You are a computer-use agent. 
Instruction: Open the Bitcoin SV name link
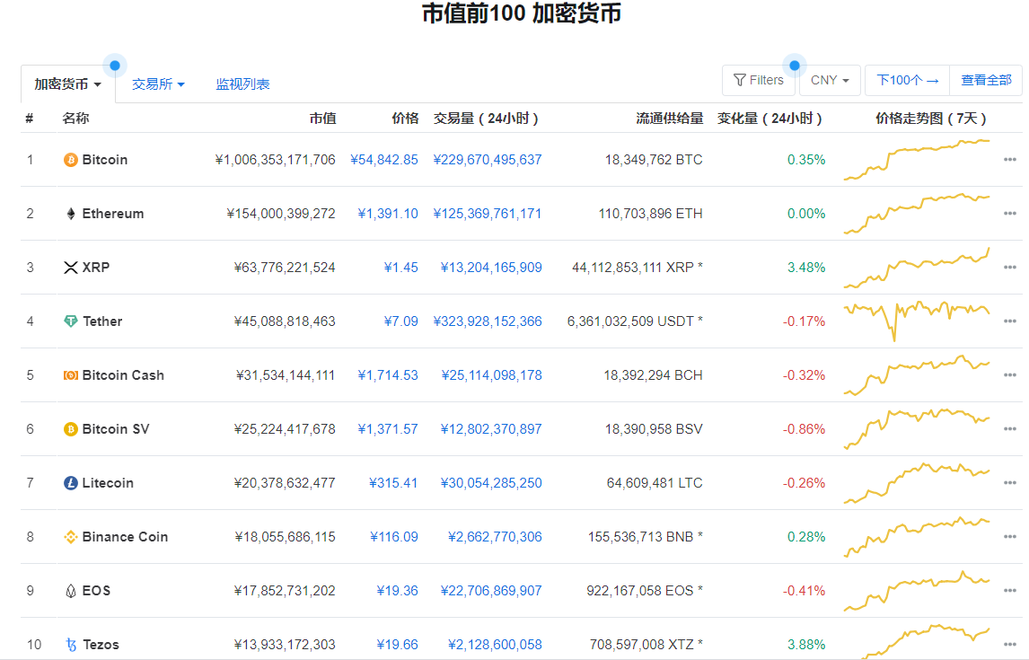pos(116,429)
